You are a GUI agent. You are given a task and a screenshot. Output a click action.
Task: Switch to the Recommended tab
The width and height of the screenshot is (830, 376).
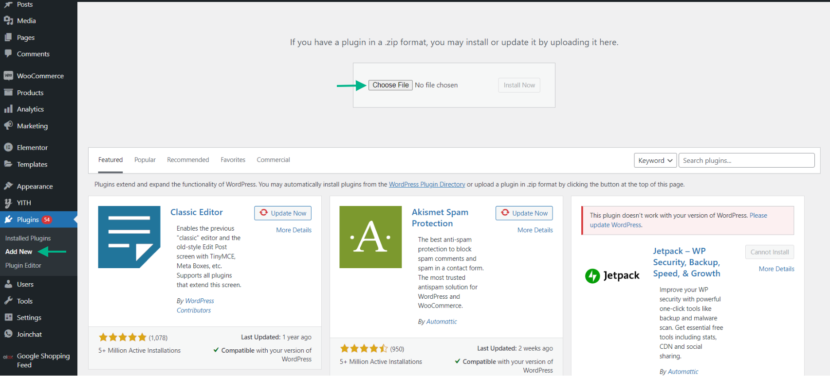188,160
